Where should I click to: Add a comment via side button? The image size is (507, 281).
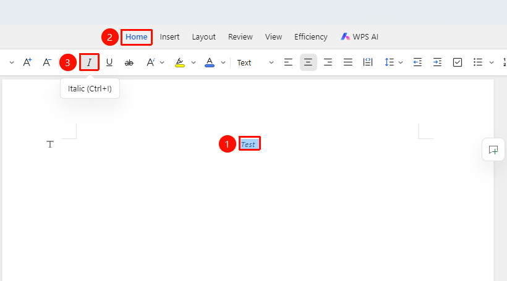[493, 149]
